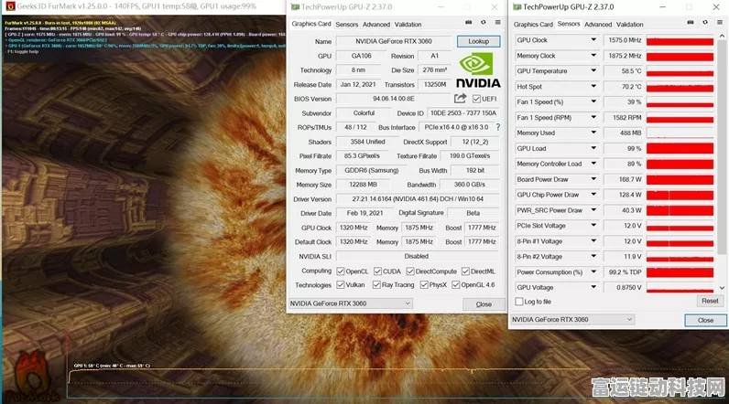
Task: Toggle the Ray Tracing checkbox
Action: point(376,285)
